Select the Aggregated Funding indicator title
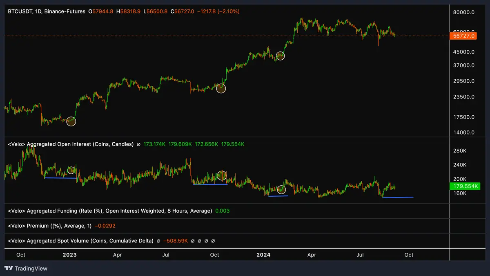 110,211
